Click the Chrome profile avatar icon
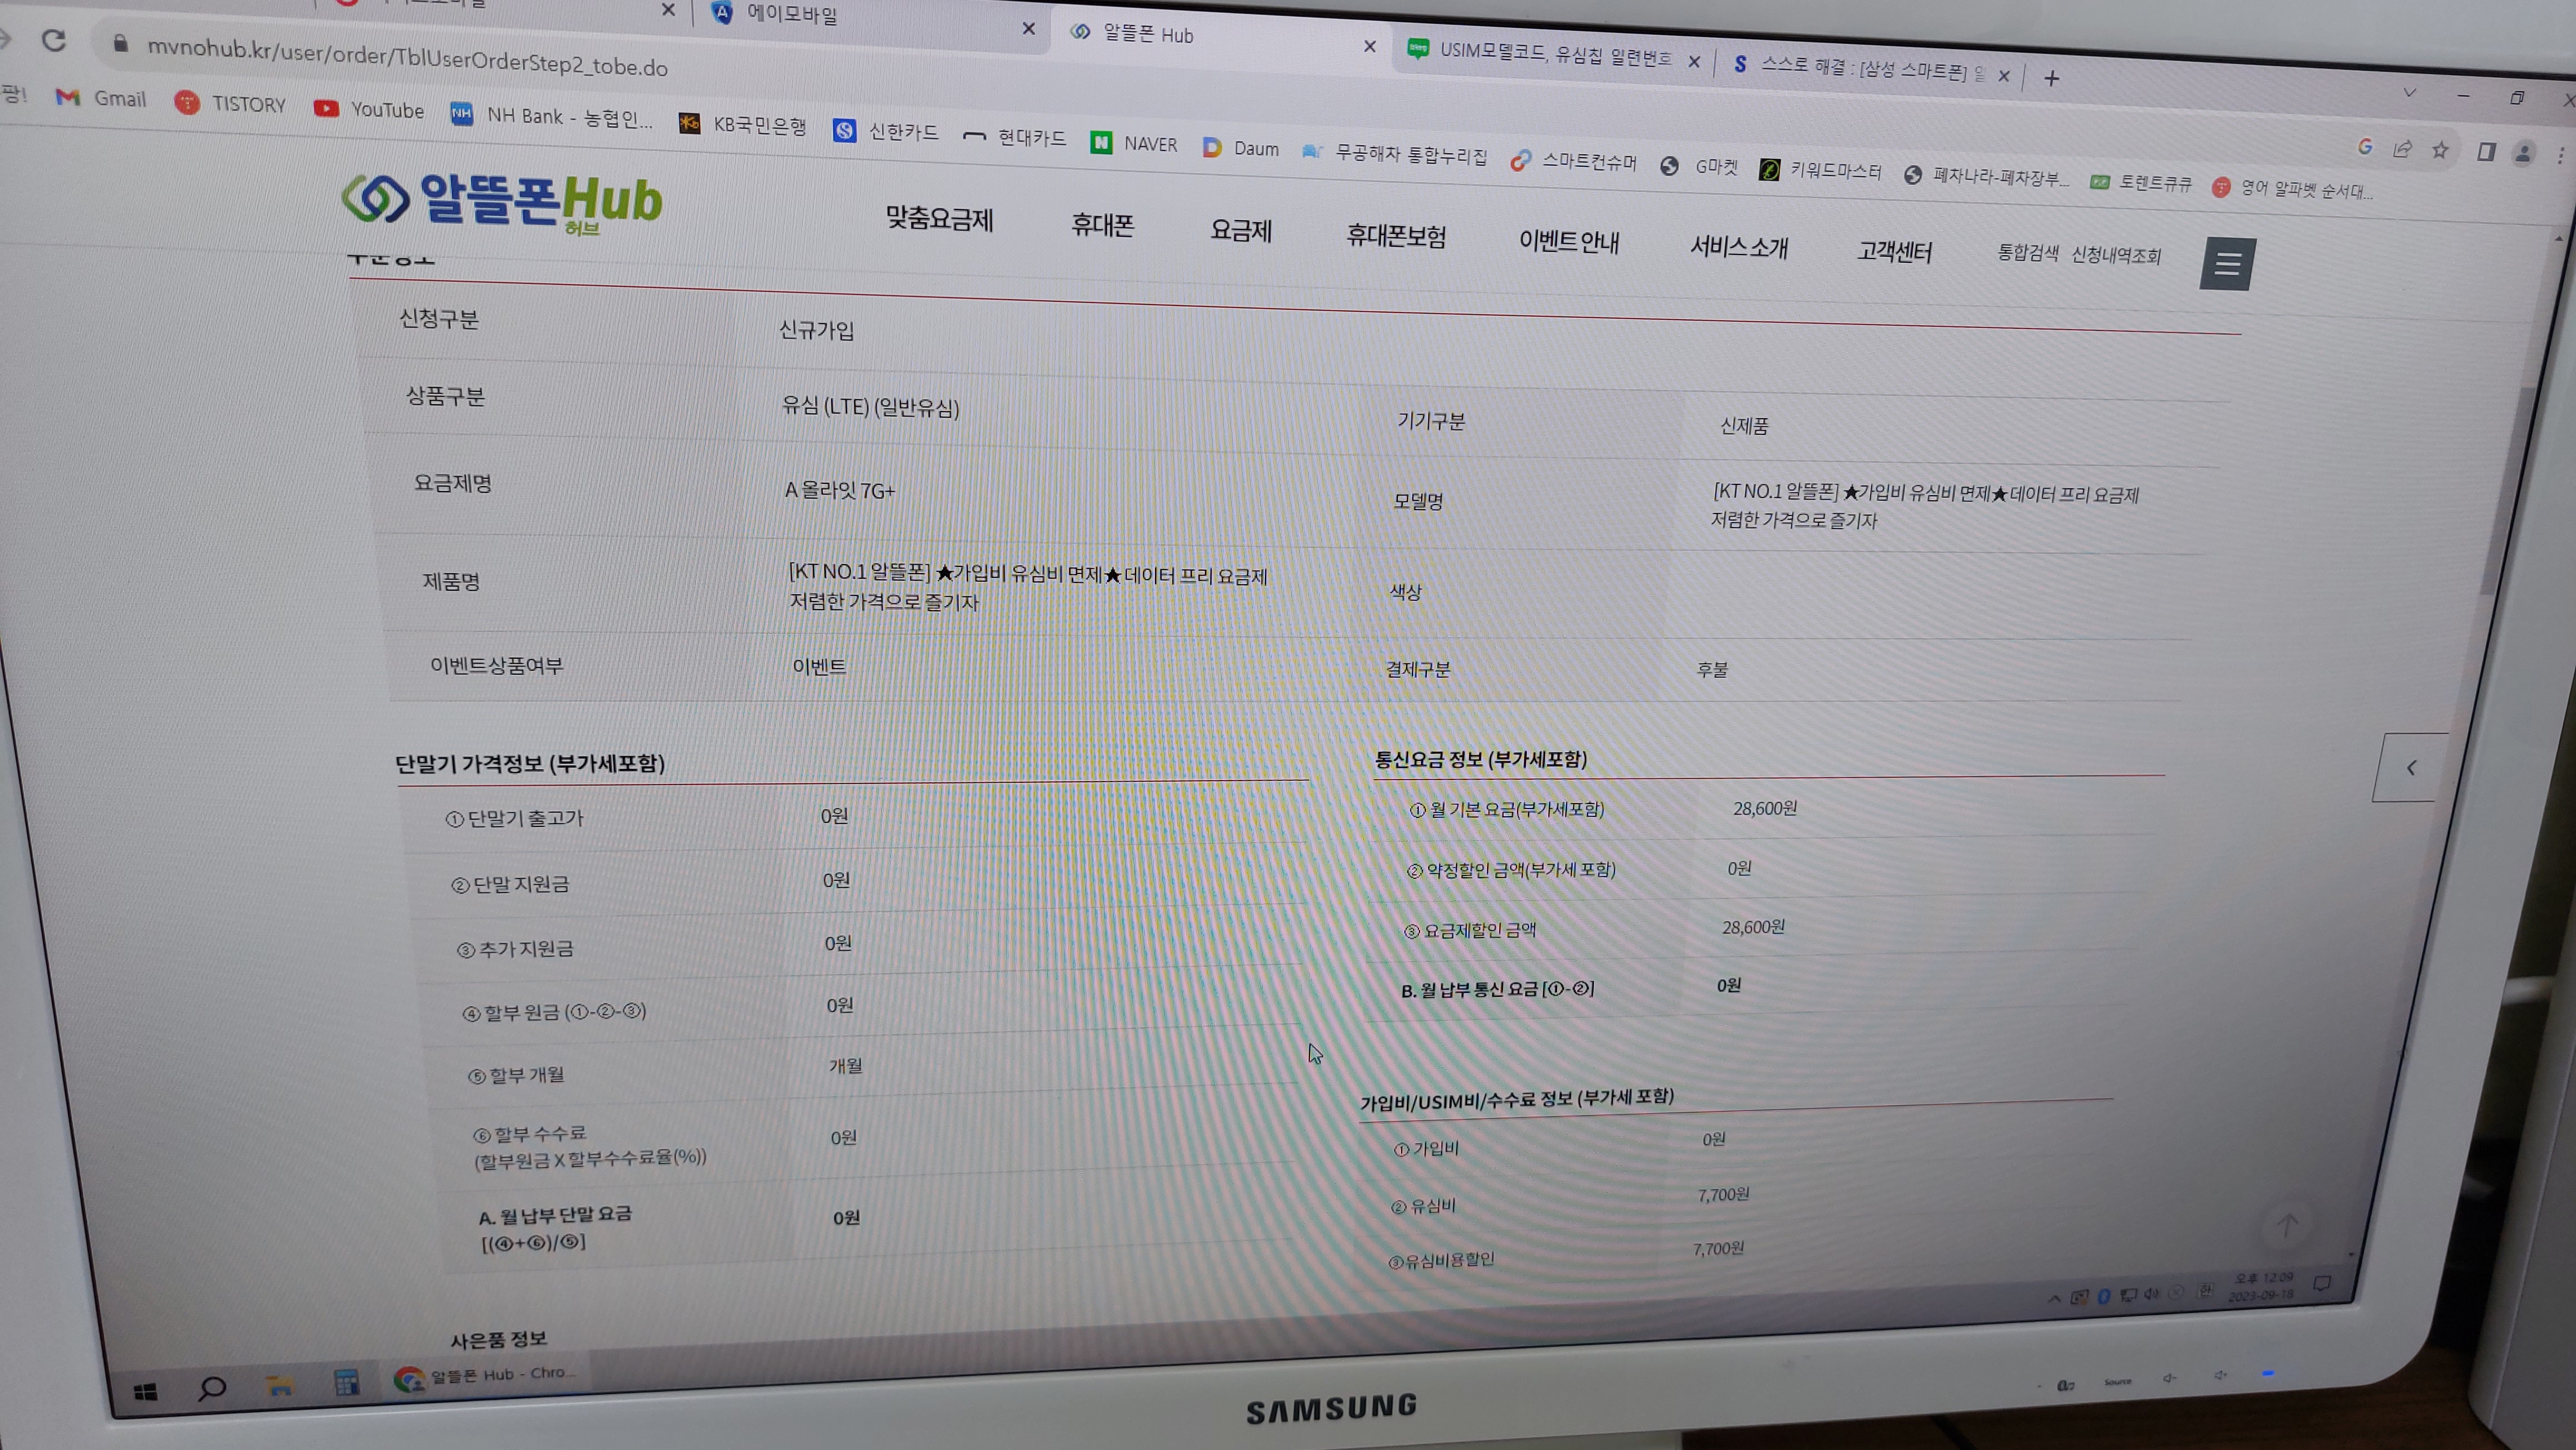This screenshot has height=1450, width=2576. tap(2523, 154)
